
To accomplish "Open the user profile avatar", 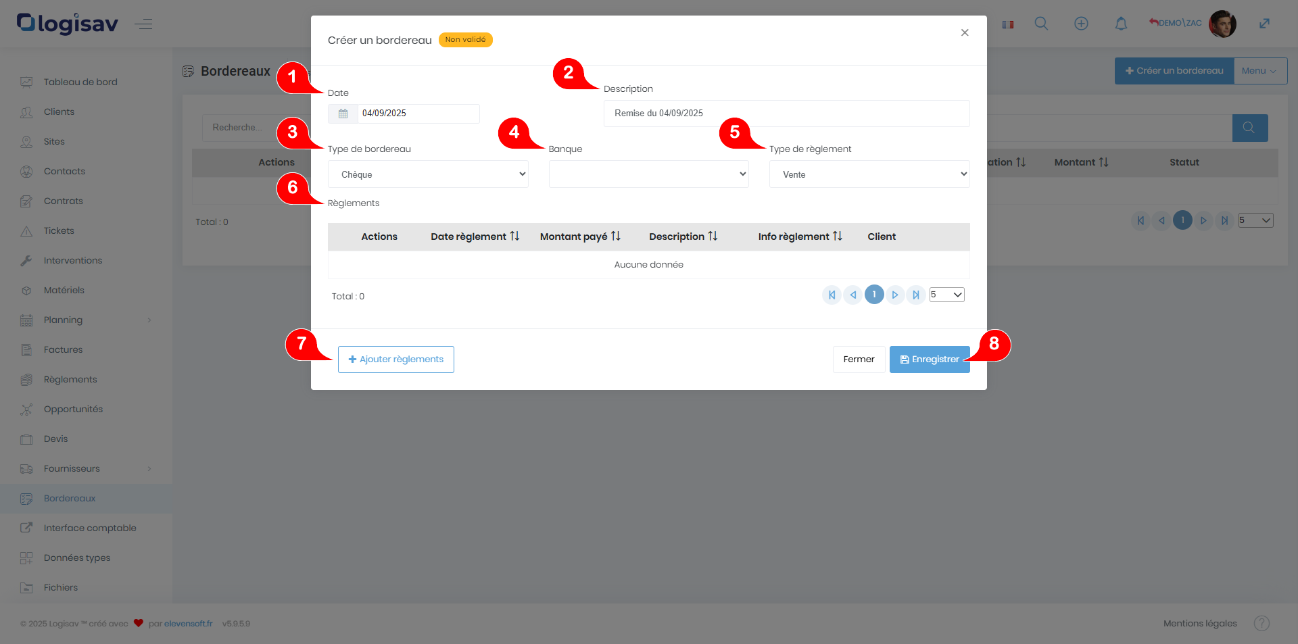I will click(1222, 24).
